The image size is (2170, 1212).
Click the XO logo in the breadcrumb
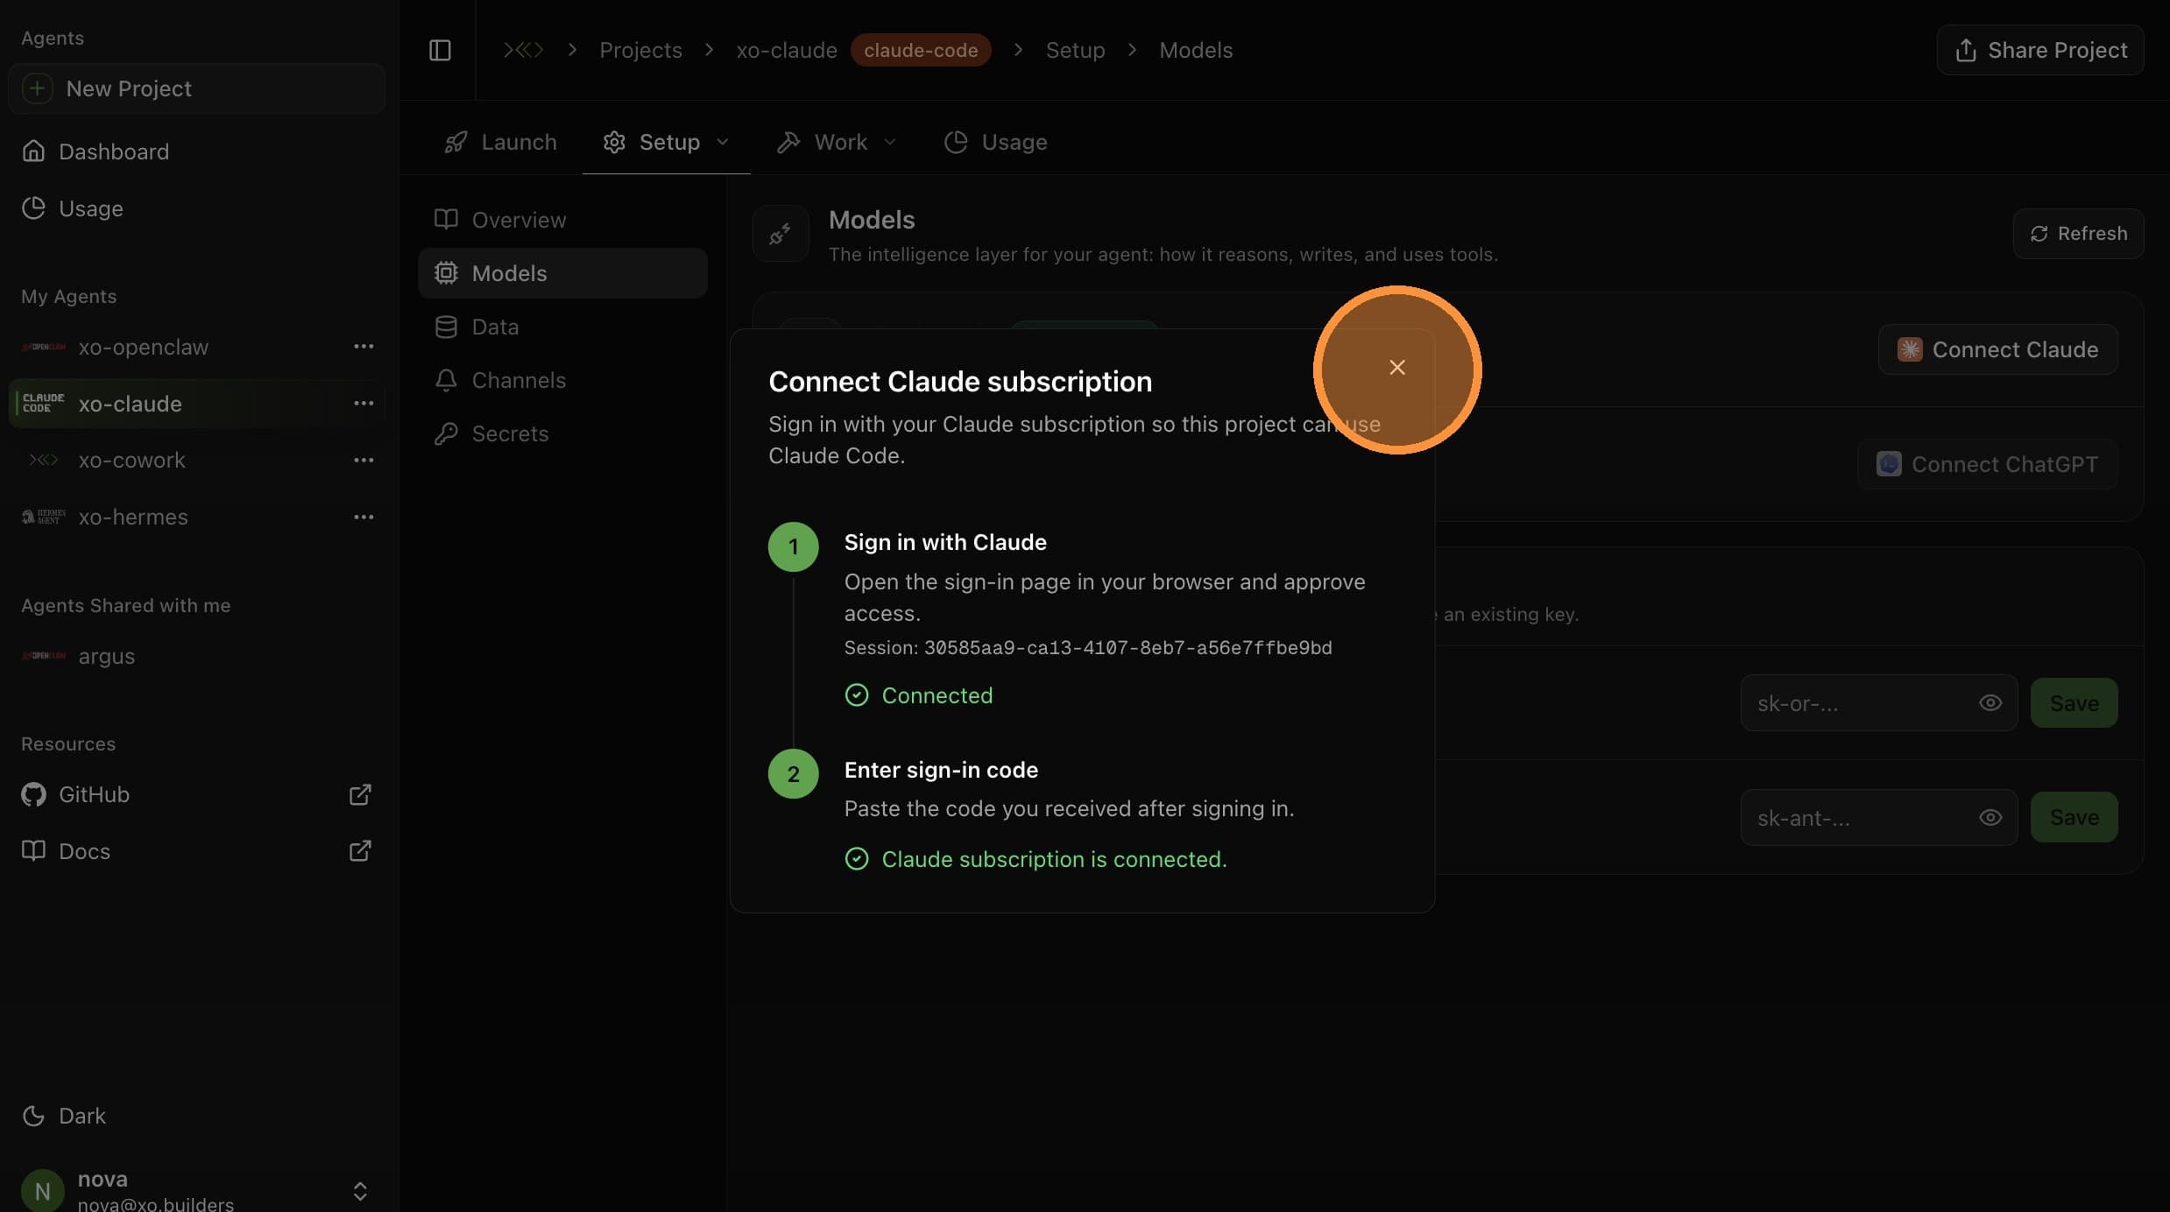tap(523, 51)
